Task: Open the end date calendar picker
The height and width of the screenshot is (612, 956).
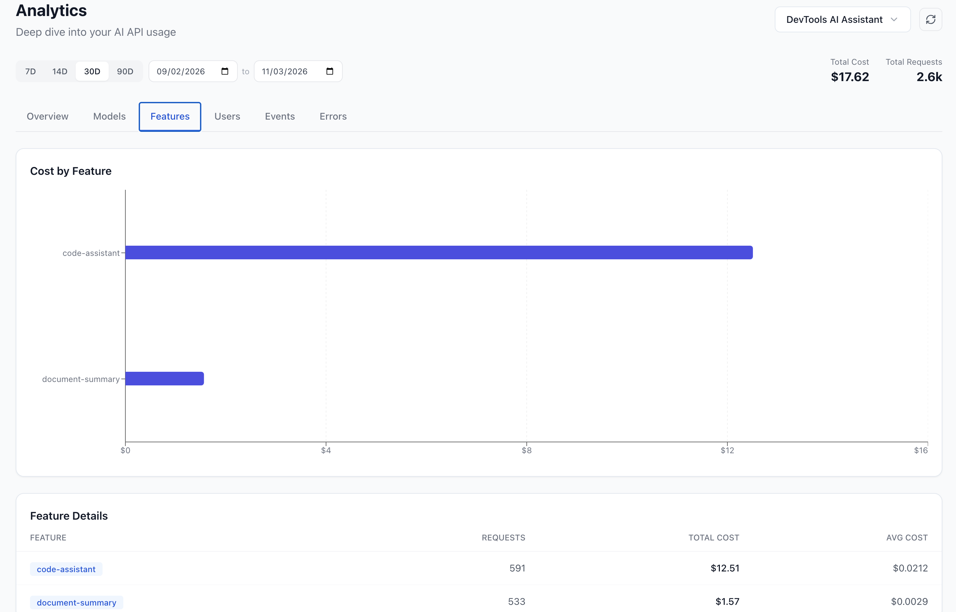Action: coord(329,71)
